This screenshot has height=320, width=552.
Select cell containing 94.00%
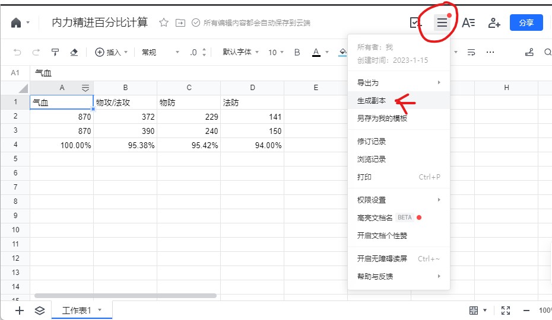(252, 145)
